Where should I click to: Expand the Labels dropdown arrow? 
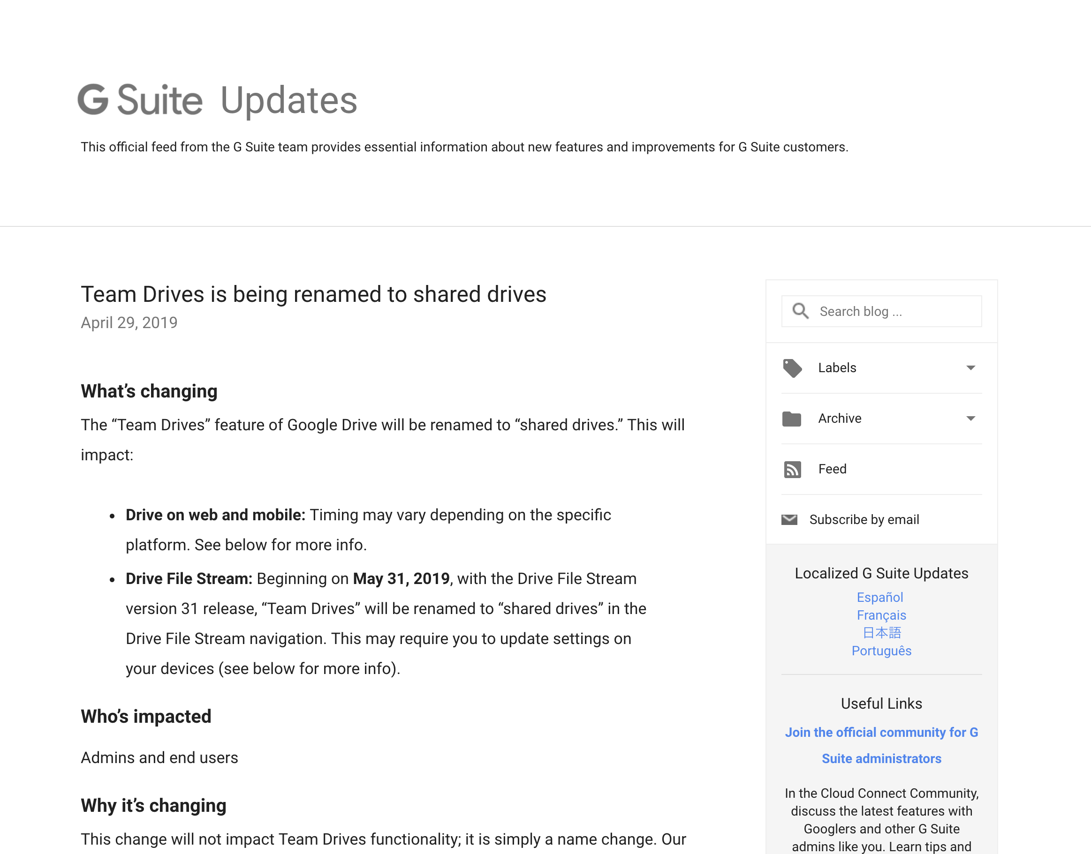[970, 368]
